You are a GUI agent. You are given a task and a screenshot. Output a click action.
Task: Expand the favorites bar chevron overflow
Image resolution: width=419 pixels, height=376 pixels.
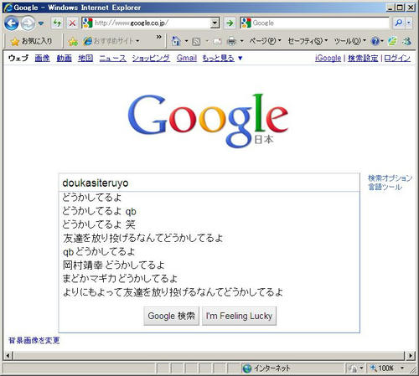(158, 37)
